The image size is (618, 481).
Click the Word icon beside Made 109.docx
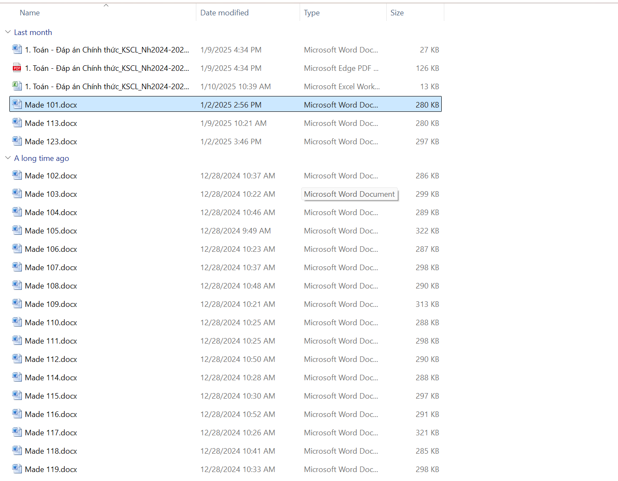coord(17,304)
